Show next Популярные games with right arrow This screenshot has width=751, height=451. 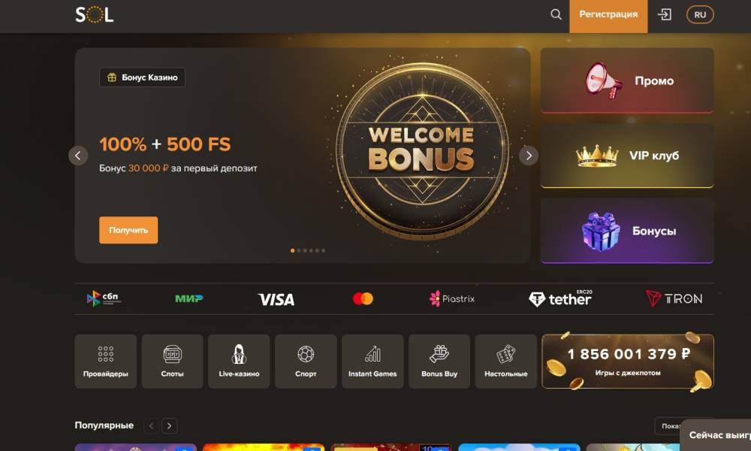click(x=169, y=425)
